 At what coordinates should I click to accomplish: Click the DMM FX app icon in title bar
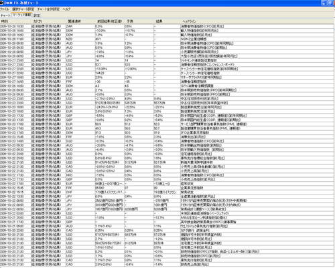click(1, 3)
